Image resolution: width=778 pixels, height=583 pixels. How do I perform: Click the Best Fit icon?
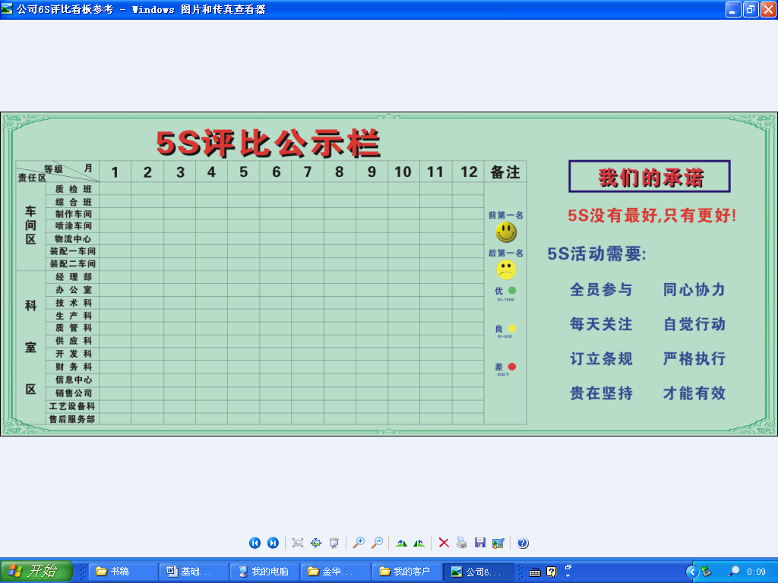298,543
